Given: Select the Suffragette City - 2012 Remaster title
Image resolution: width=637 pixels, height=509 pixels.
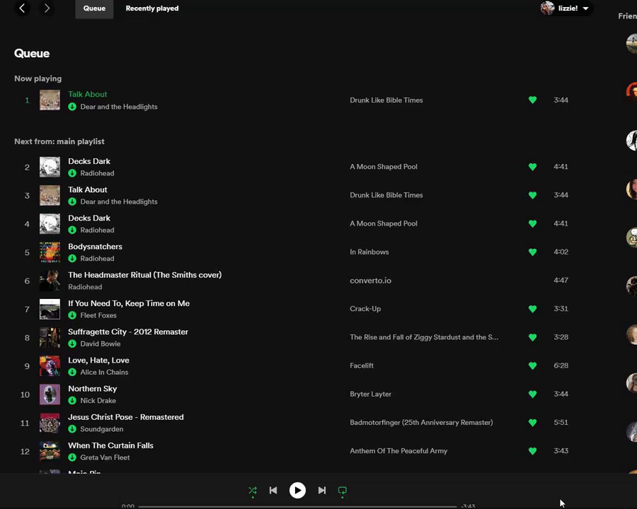Looking at the screenshot, I should (128, 332).
